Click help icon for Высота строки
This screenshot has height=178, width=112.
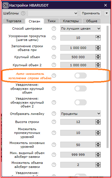point(54,122)
